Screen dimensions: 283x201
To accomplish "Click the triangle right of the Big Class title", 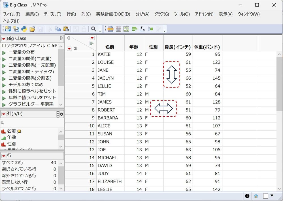I will coord(61,38).
